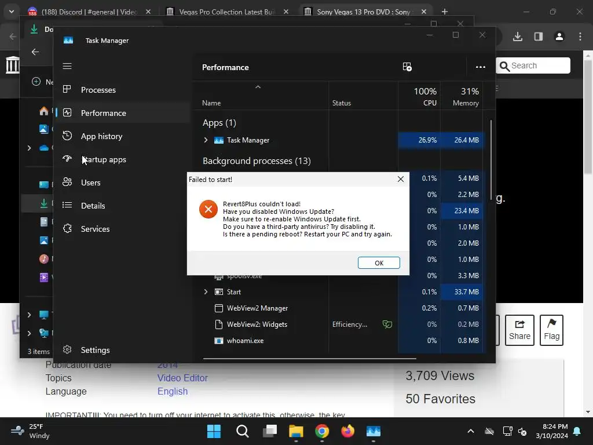The height and width of the screenshot is (445, 593).
Task: Open Chrome profile icon
Action: [x=559, y=37]
